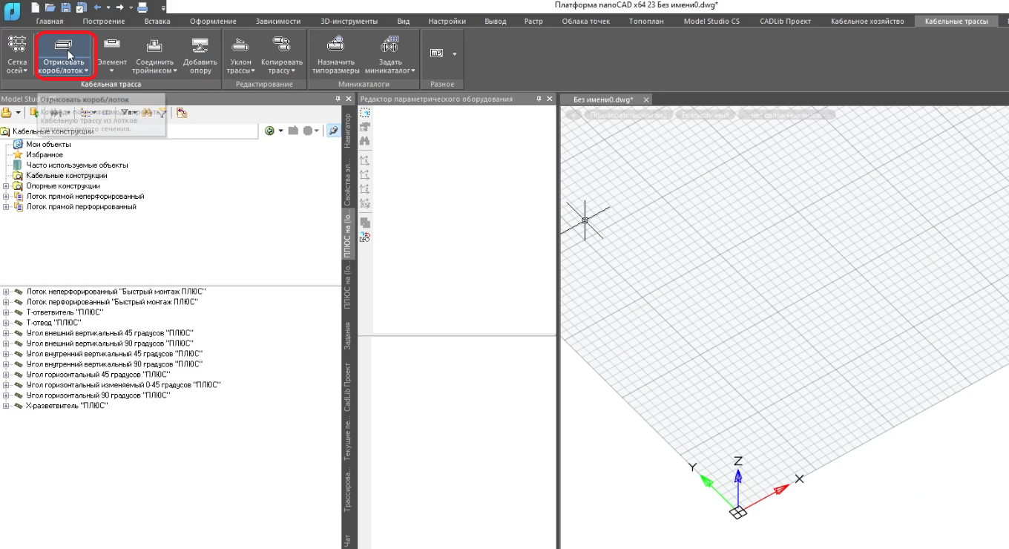
Task: Select Угол внешний вертикальный 45 градусов item
Action: click(x=109, y=333)
